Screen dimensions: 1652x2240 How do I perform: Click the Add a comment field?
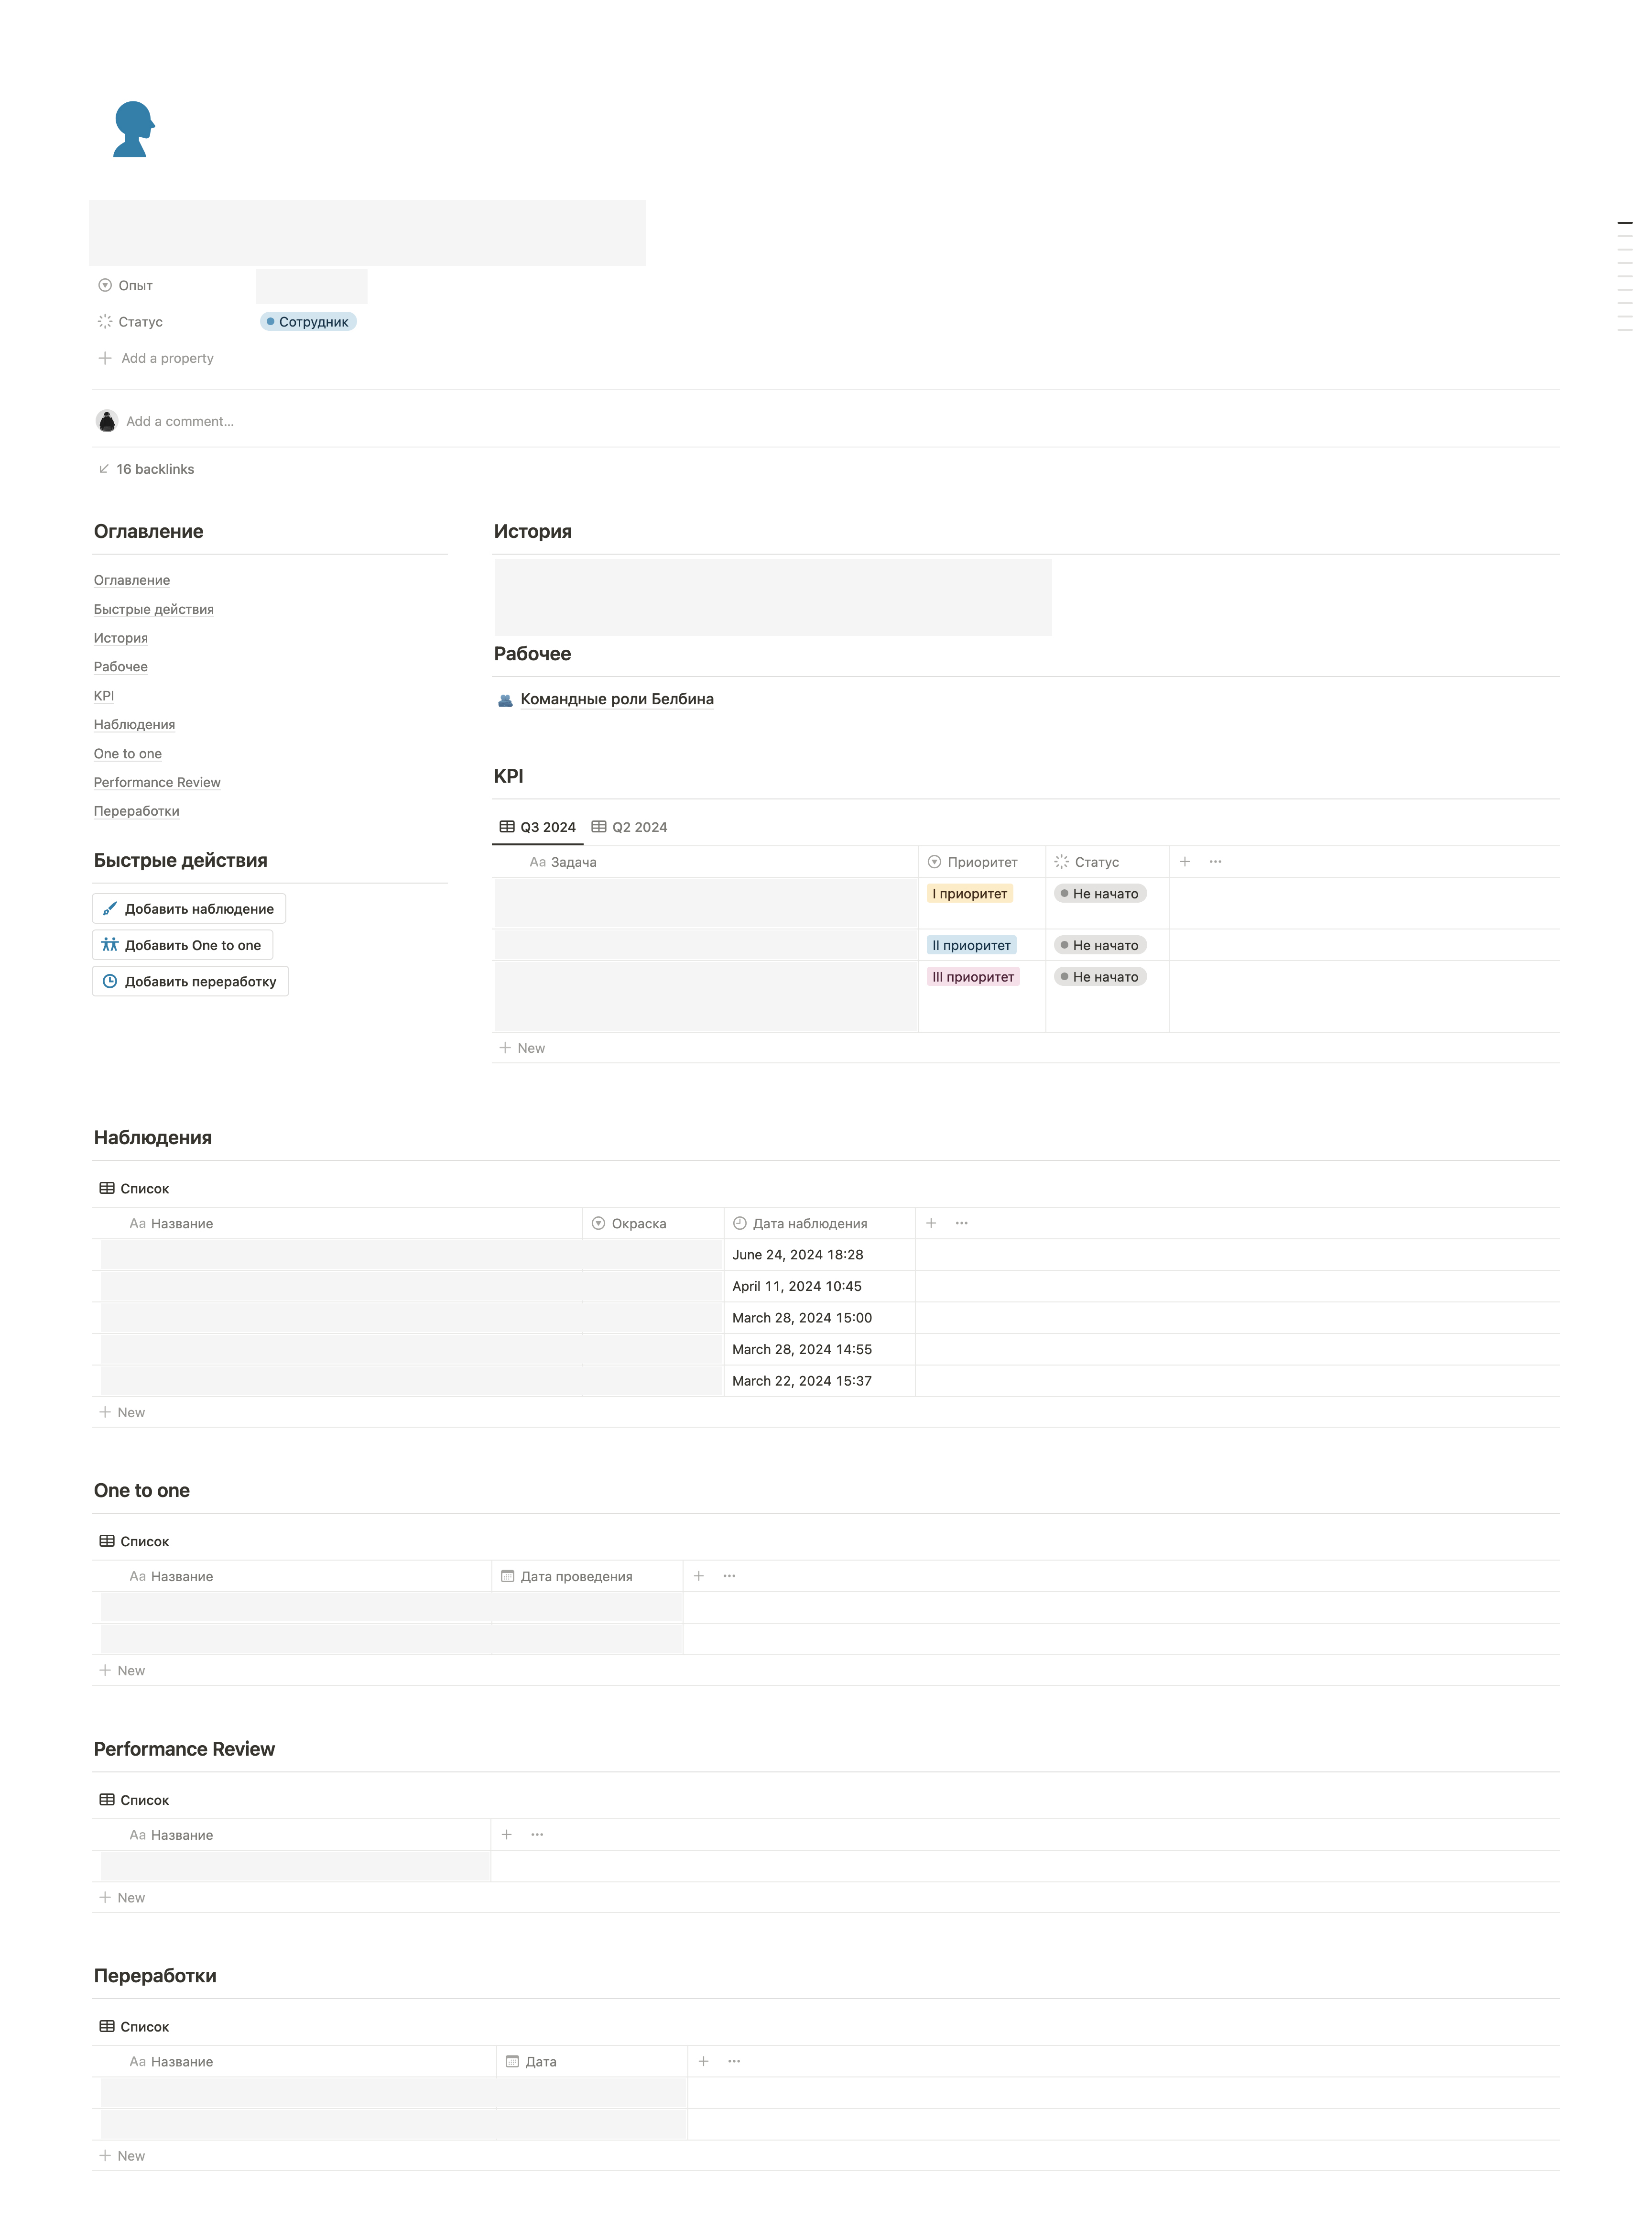[180, 421]
